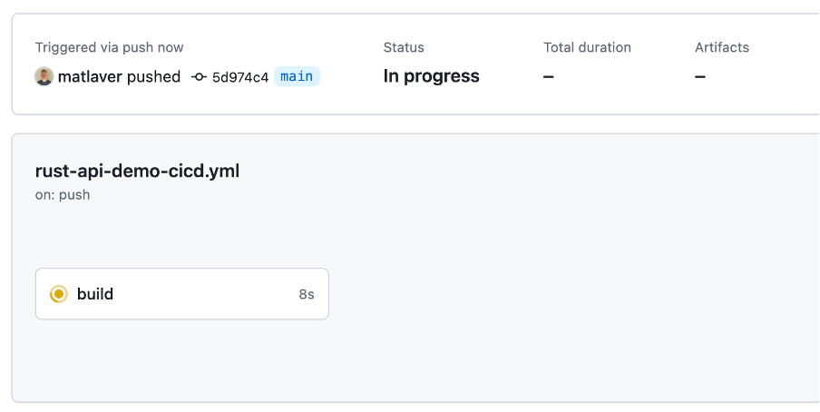Image resolution: width=820 pixels, height=412 pixels.
Task: Click matlaver's profile avatar
Action: click(x=44, y=76)
